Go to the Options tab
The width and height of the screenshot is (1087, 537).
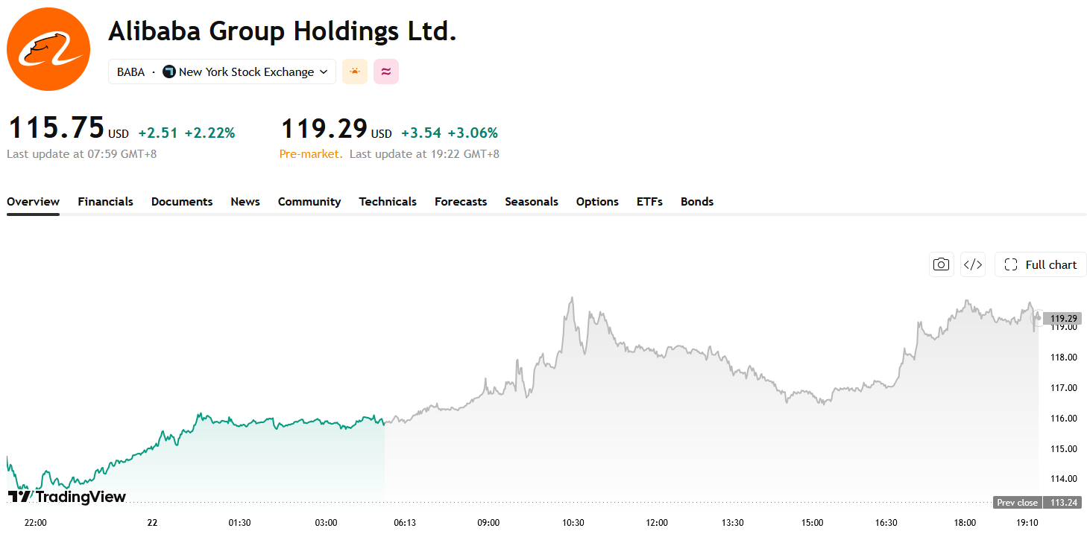(597, 202)
